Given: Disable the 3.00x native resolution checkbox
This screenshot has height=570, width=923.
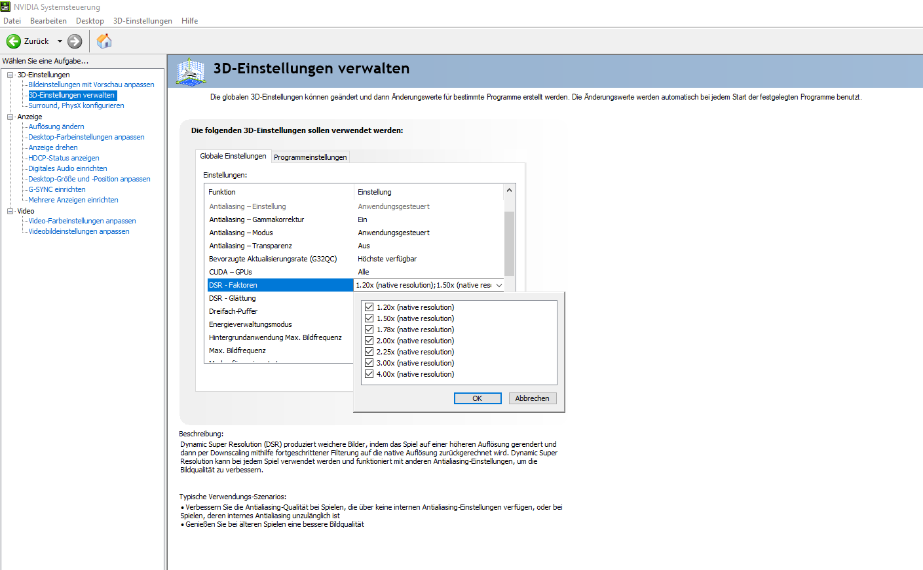Looking at the screenshot, I should 369,363.
